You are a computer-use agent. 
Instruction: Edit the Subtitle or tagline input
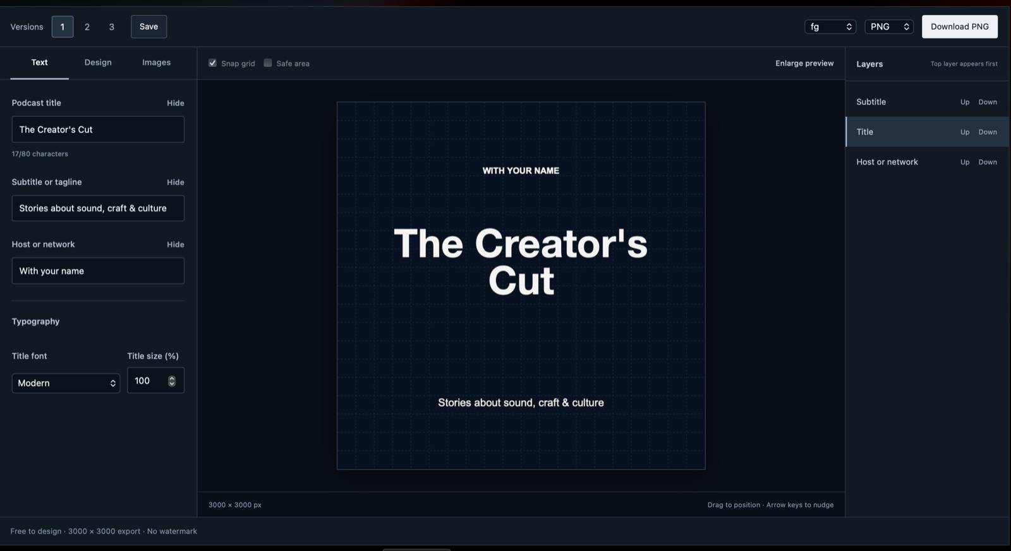[x=98, y=208]
